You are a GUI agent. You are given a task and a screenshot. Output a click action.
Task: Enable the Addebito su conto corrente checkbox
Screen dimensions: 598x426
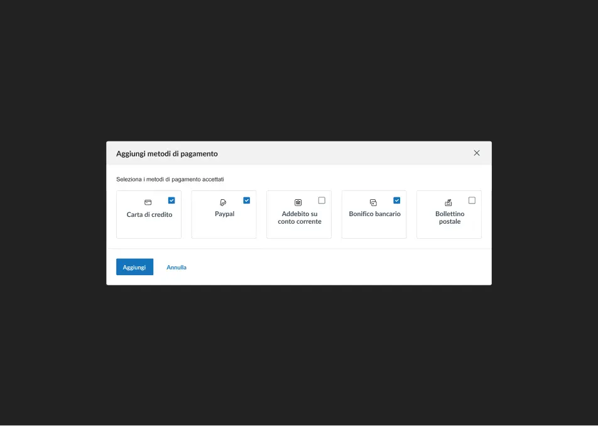[x=322, y=200]
